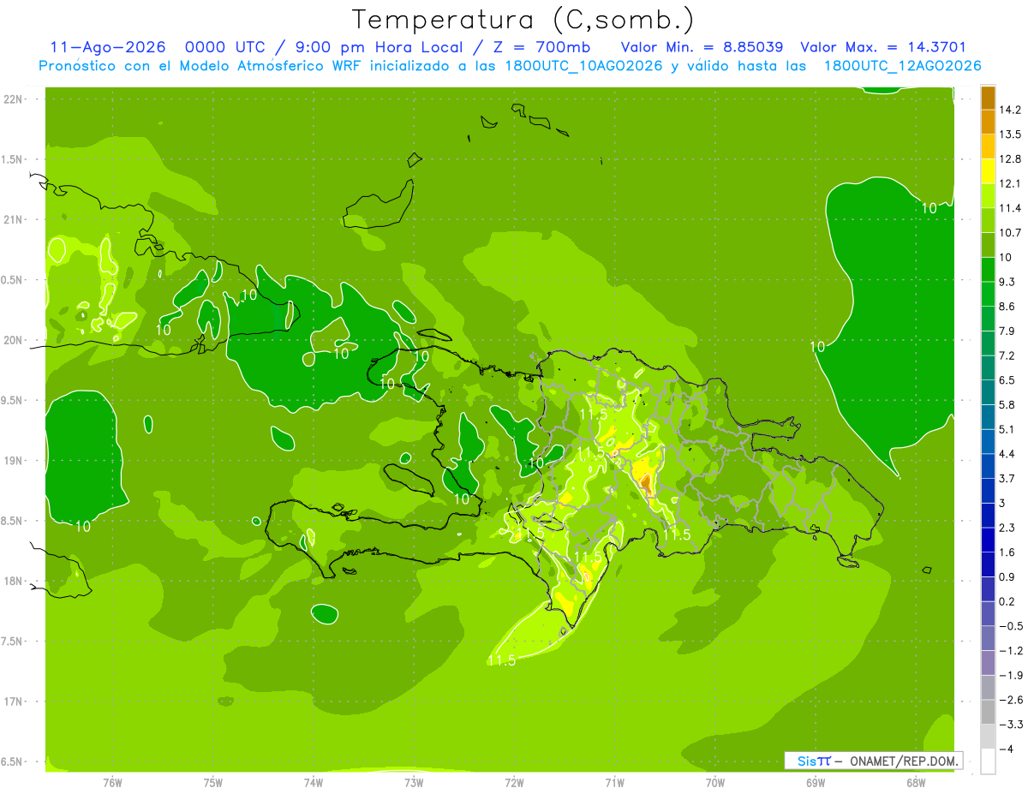Click the SisPI logo in the attribution box
1028x794 pixels.
[814, 761]
